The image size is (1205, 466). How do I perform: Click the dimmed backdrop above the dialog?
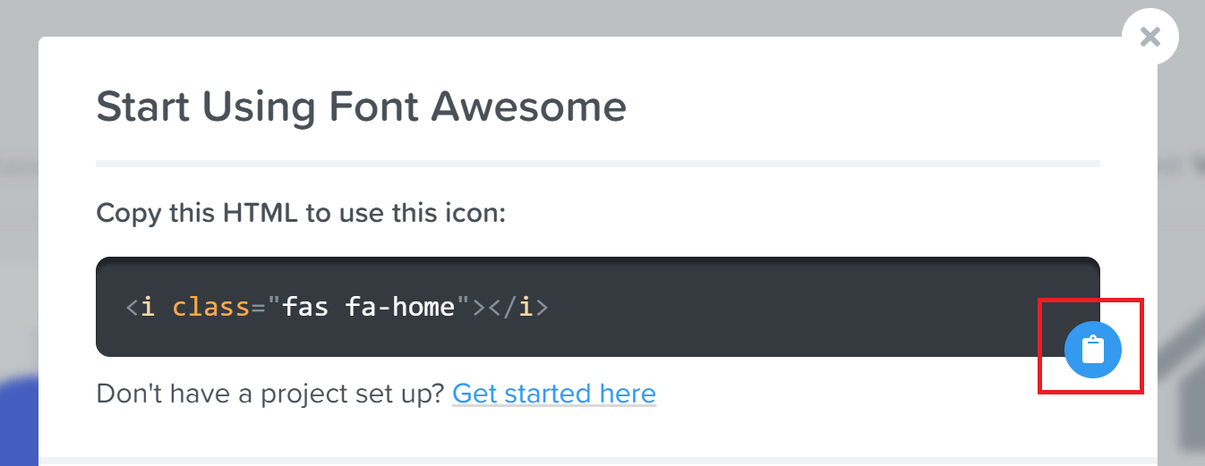[537, 17]
